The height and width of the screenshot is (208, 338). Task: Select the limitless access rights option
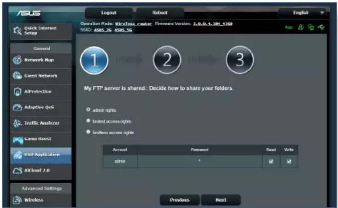88,132
